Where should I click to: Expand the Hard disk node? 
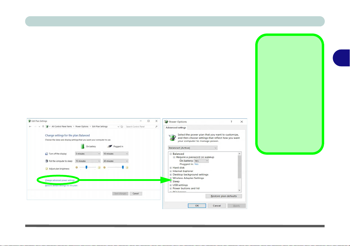(x=170, y=168)
